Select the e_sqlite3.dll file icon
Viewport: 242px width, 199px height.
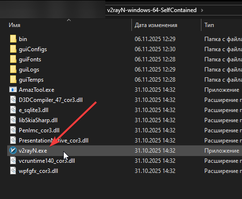tap(13, 110)
